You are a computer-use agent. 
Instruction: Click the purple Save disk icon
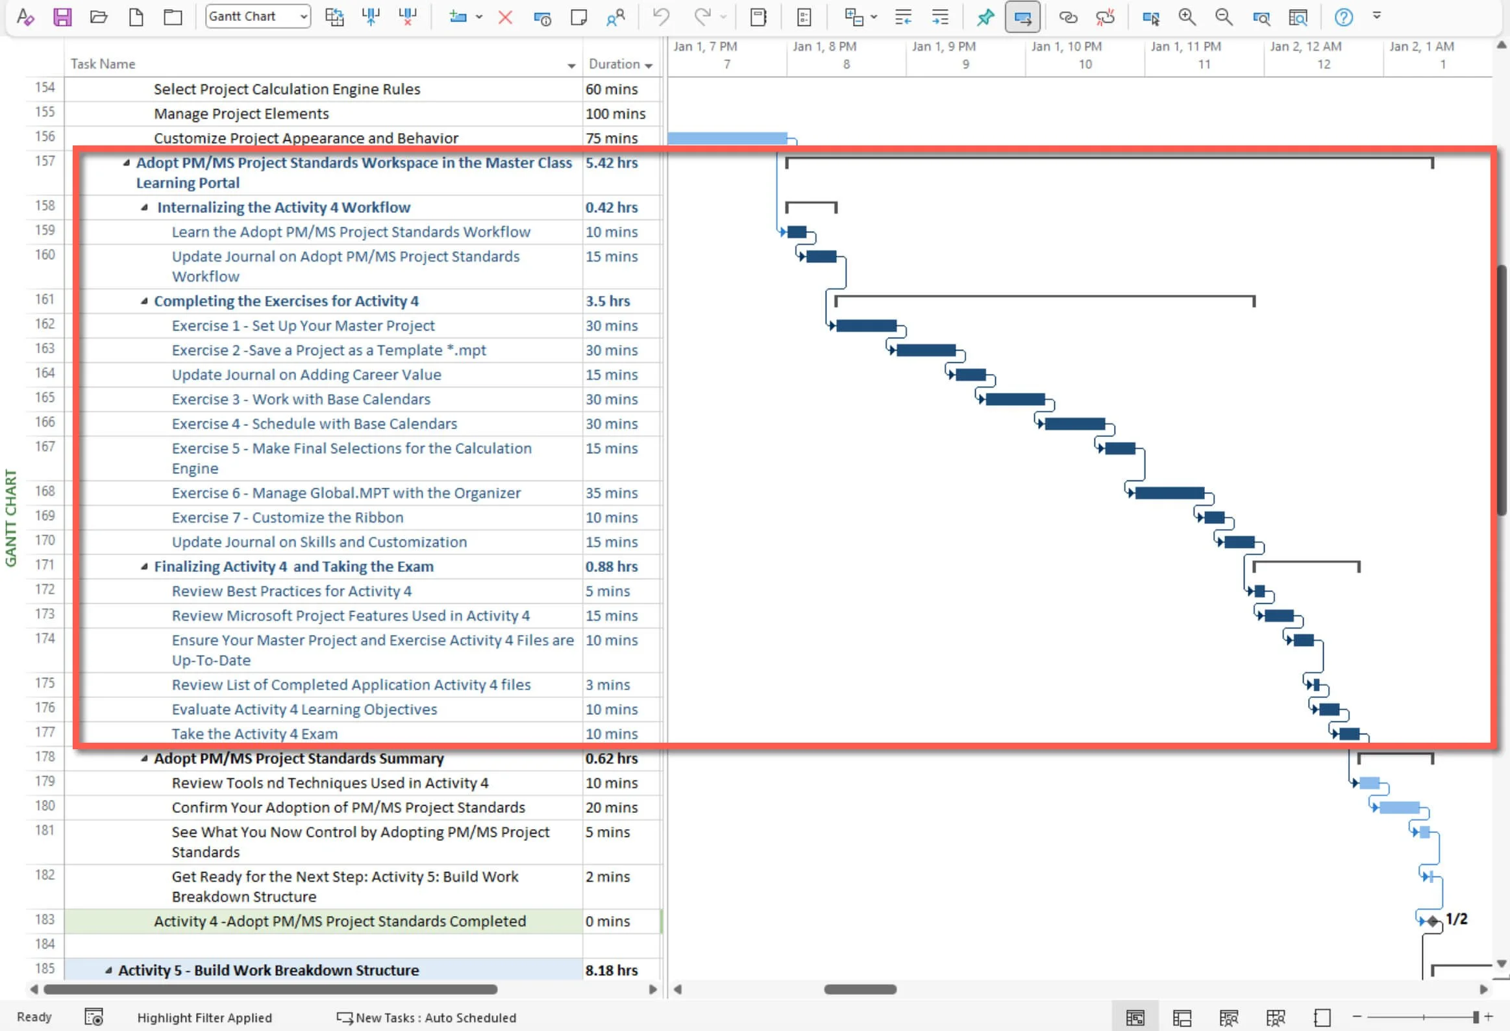point(62,17)
